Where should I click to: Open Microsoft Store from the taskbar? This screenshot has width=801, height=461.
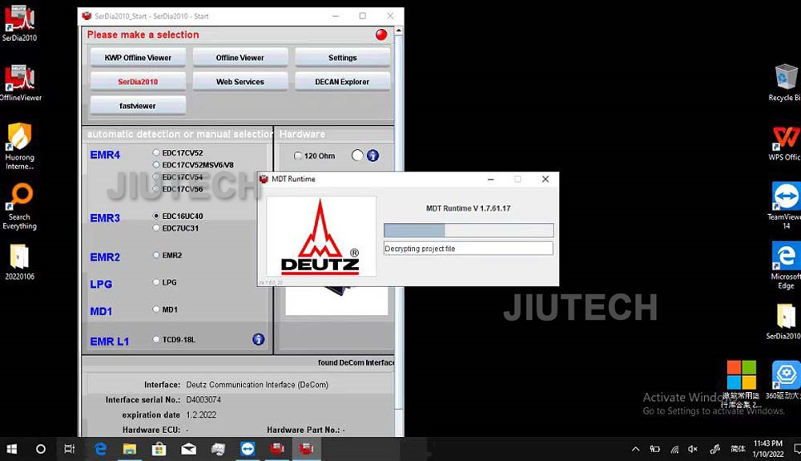pyautogui.click(x=159, y=449)
